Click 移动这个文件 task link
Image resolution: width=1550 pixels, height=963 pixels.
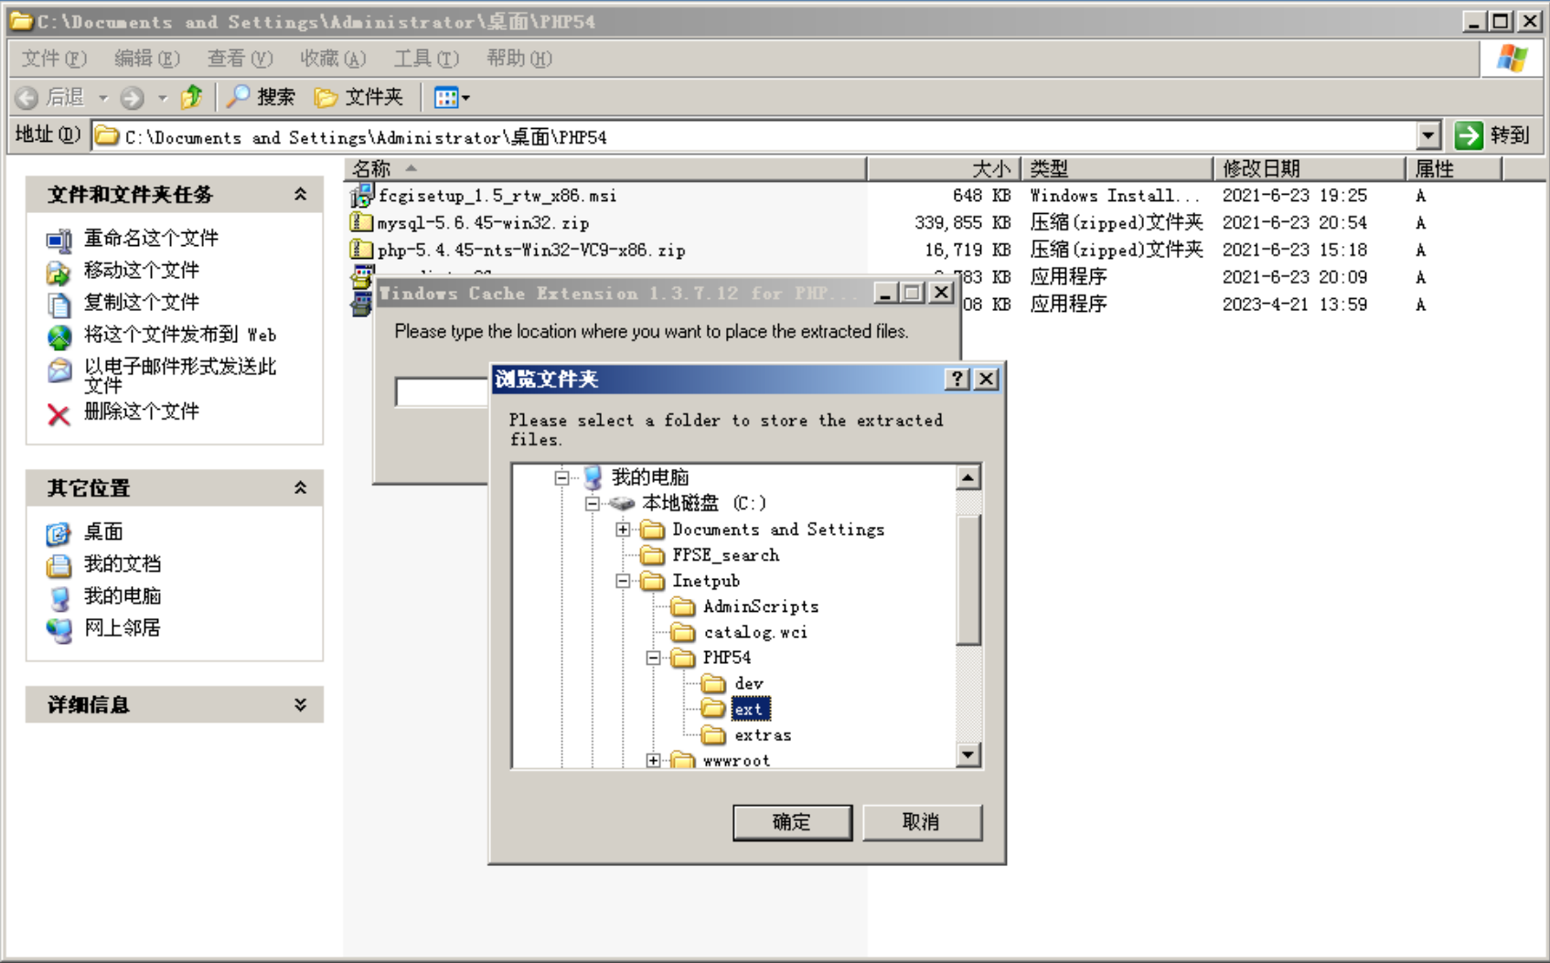point(142,271)
